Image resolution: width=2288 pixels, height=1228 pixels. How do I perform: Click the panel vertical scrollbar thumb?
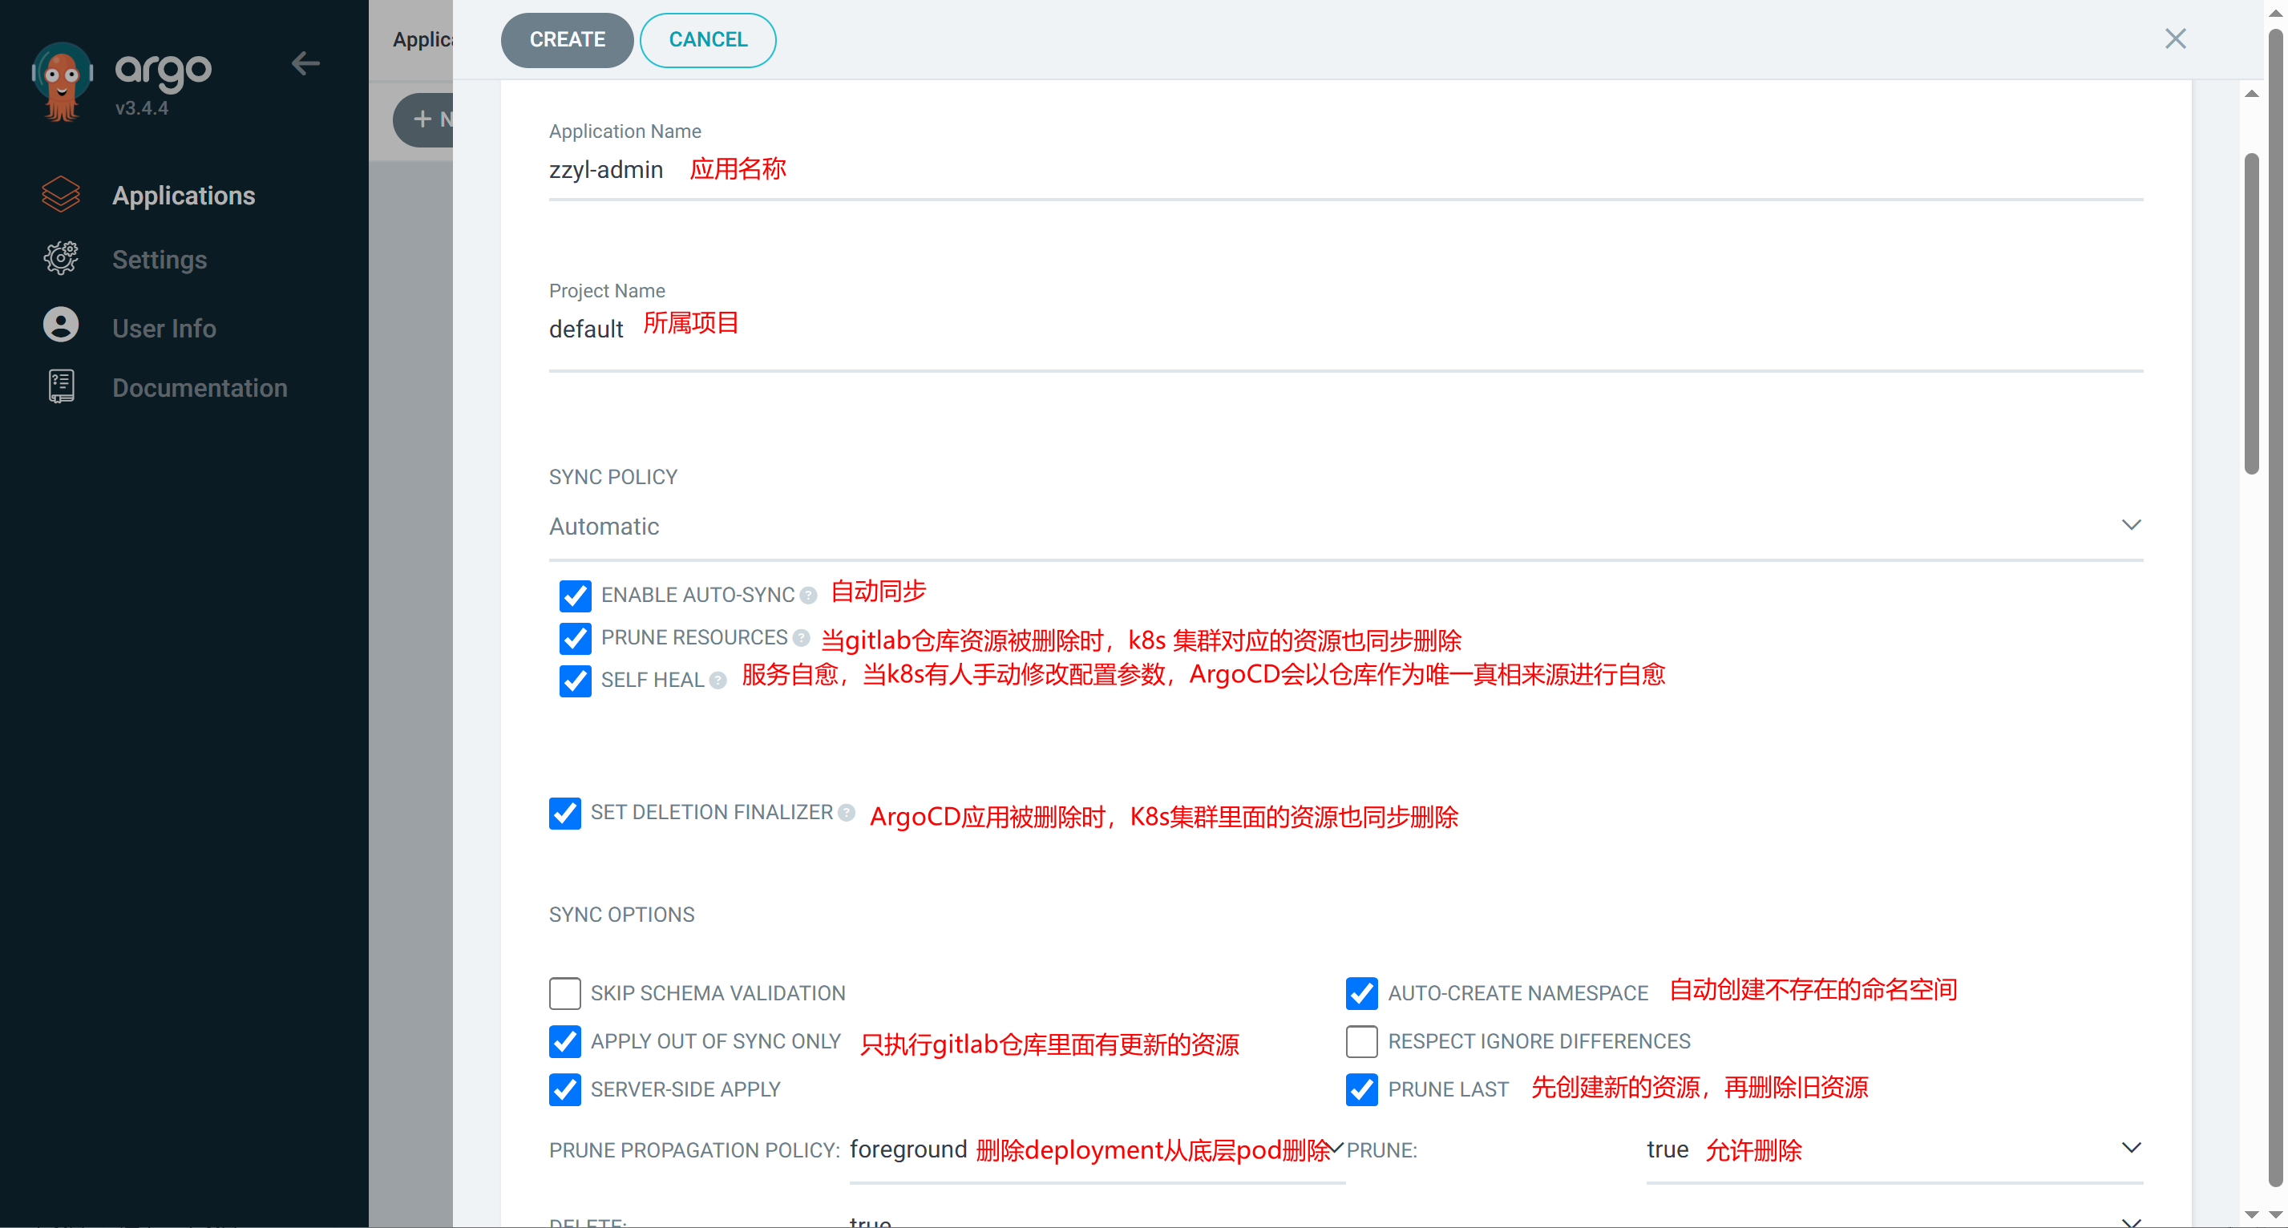click(x=2250, y=313)
